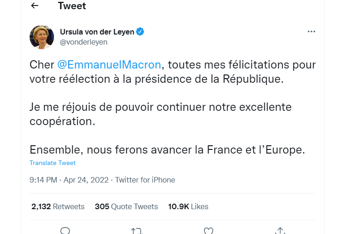
Task: Click the Twitter for iPhone source label
Action: point(145,180)
